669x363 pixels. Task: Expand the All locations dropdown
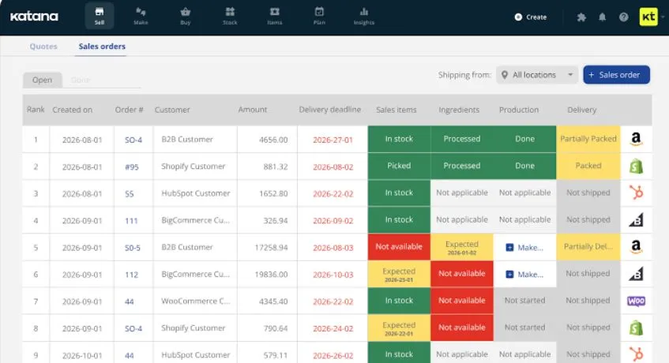coord(537,75)
